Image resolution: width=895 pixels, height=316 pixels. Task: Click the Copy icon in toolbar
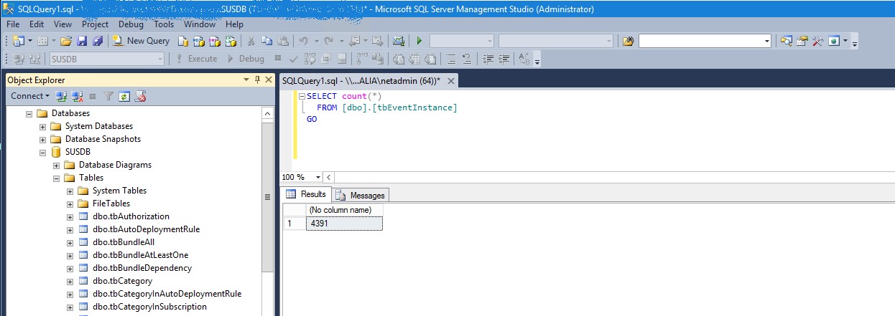click(x=266, y=41)
